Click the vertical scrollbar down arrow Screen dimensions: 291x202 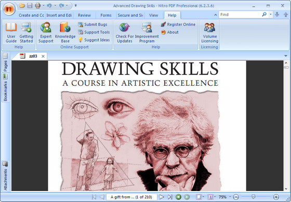286,189
